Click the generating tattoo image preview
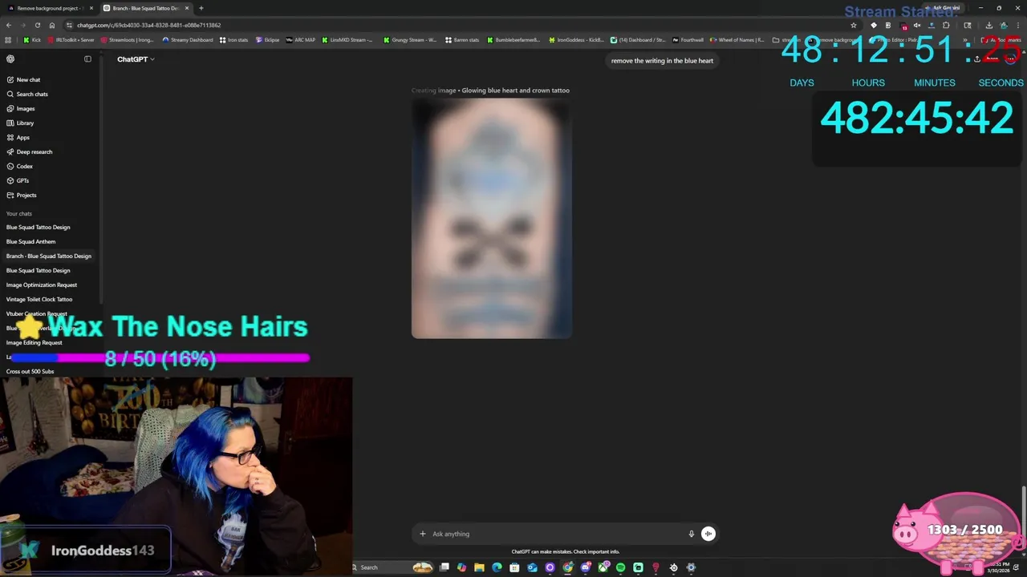Screen dimensions: 1027x577 click(x=491, y=218)
